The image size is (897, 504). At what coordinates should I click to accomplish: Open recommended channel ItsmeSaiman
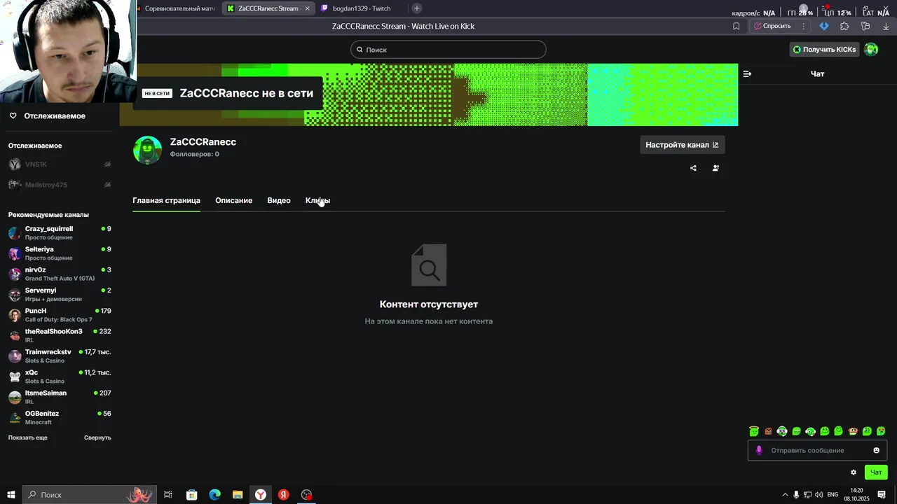point(60,397)
